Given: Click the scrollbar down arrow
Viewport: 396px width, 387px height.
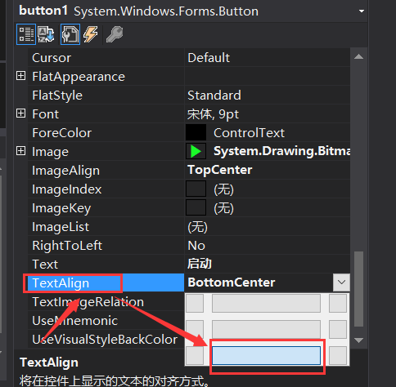Looking at the screenshot, I should tap(358, 340).
